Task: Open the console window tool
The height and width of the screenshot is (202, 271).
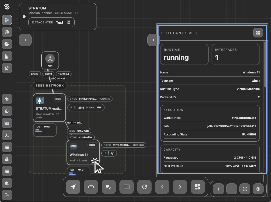Action: [127, 187]
